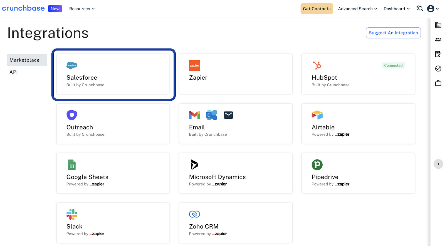The width and height of the screenshot is (445, 246).
Task: Select the Marketplace tab
Action: [x=27, y=60]
